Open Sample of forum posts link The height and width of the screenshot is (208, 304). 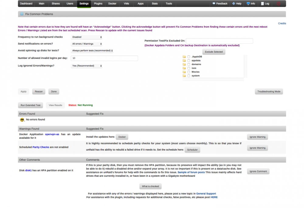click(191, 172)
